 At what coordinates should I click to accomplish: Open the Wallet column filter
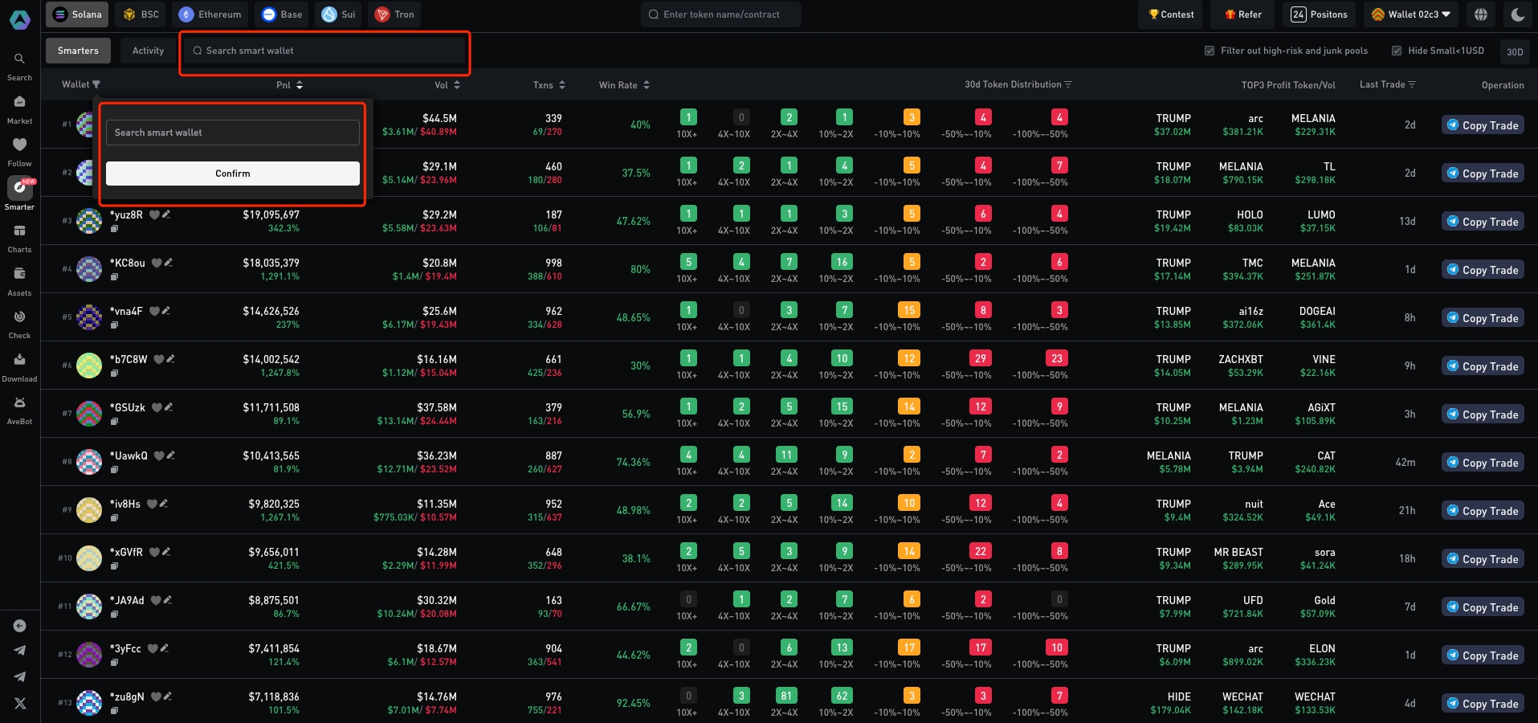96,84
